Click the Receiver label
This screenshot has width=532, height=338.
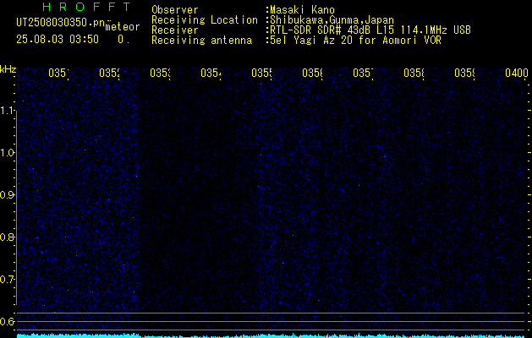[x=175, y=30]
